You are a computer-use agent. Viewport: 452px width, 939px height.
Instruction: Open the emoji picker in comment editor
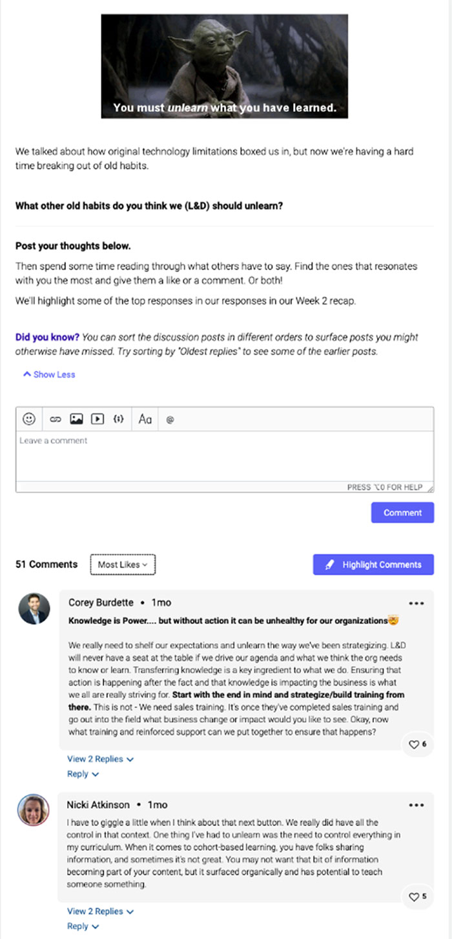tap(28, 419)
